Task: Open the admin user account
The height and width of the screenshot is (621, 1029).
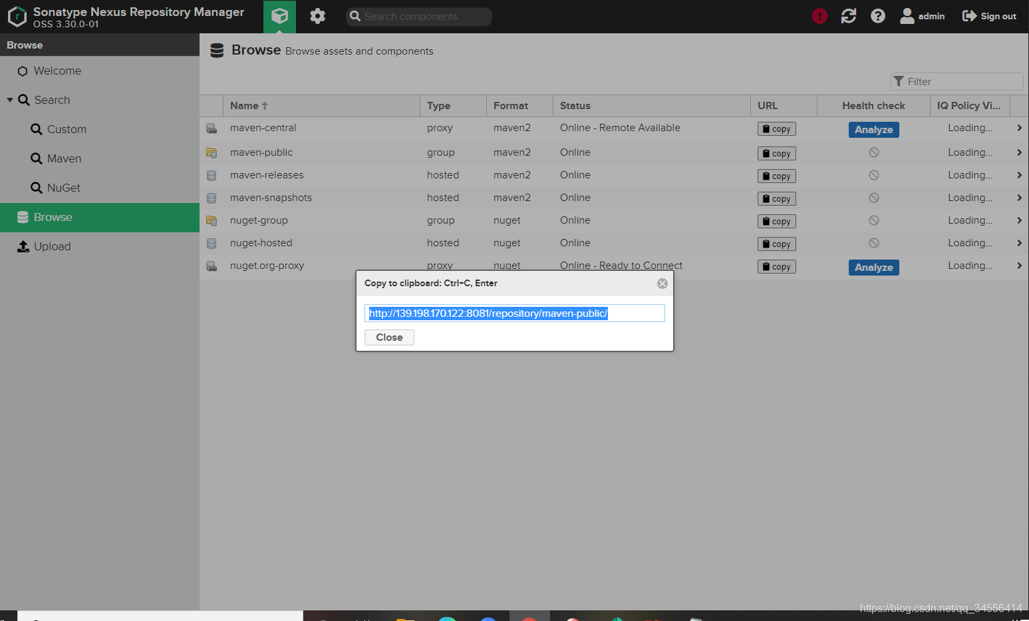Action: point(923,16)
